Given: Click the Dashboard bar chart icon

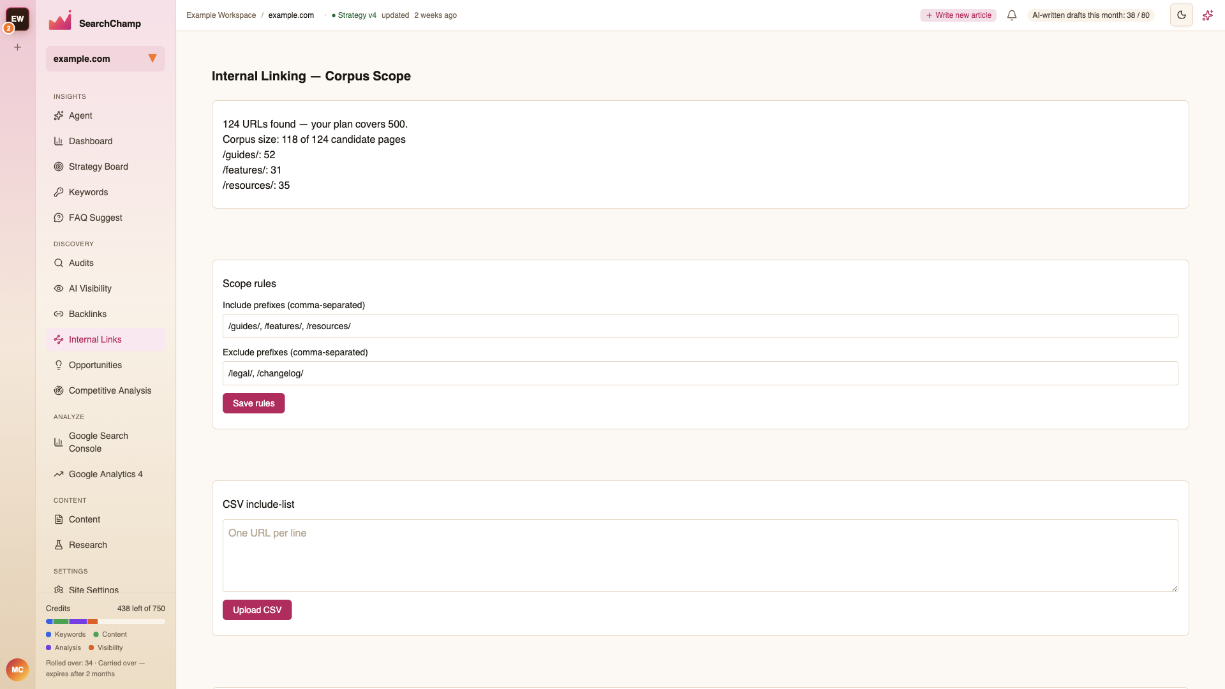Looking at the screenshot, I should [59, 141].
